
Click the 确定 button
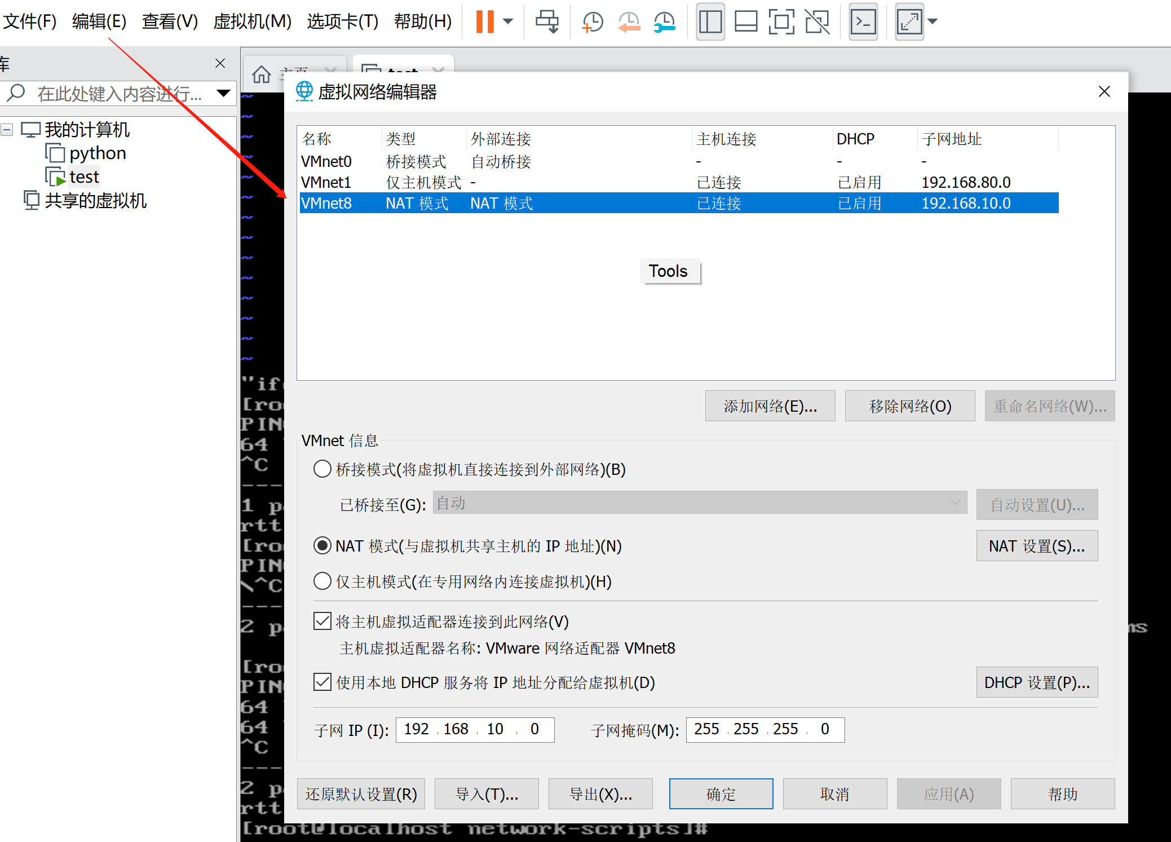pyautogui.click(x=721, y=794)
